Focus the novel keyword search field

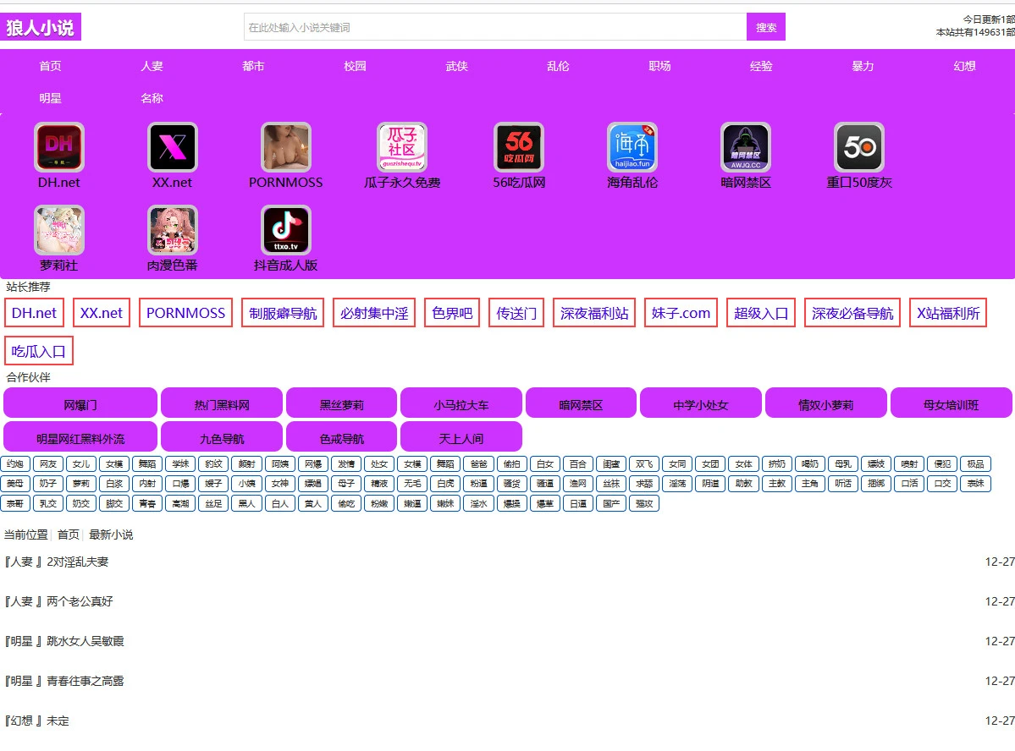coord(495,27)
